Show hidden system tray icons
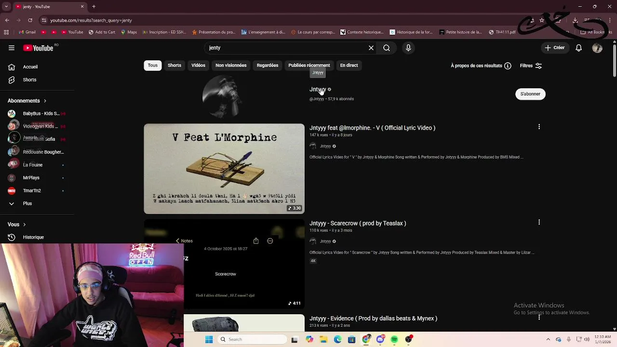The image size is (617, 347). [548, 339]
